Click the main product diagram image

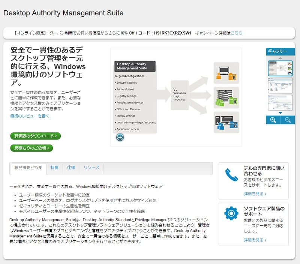coord(176,97)
